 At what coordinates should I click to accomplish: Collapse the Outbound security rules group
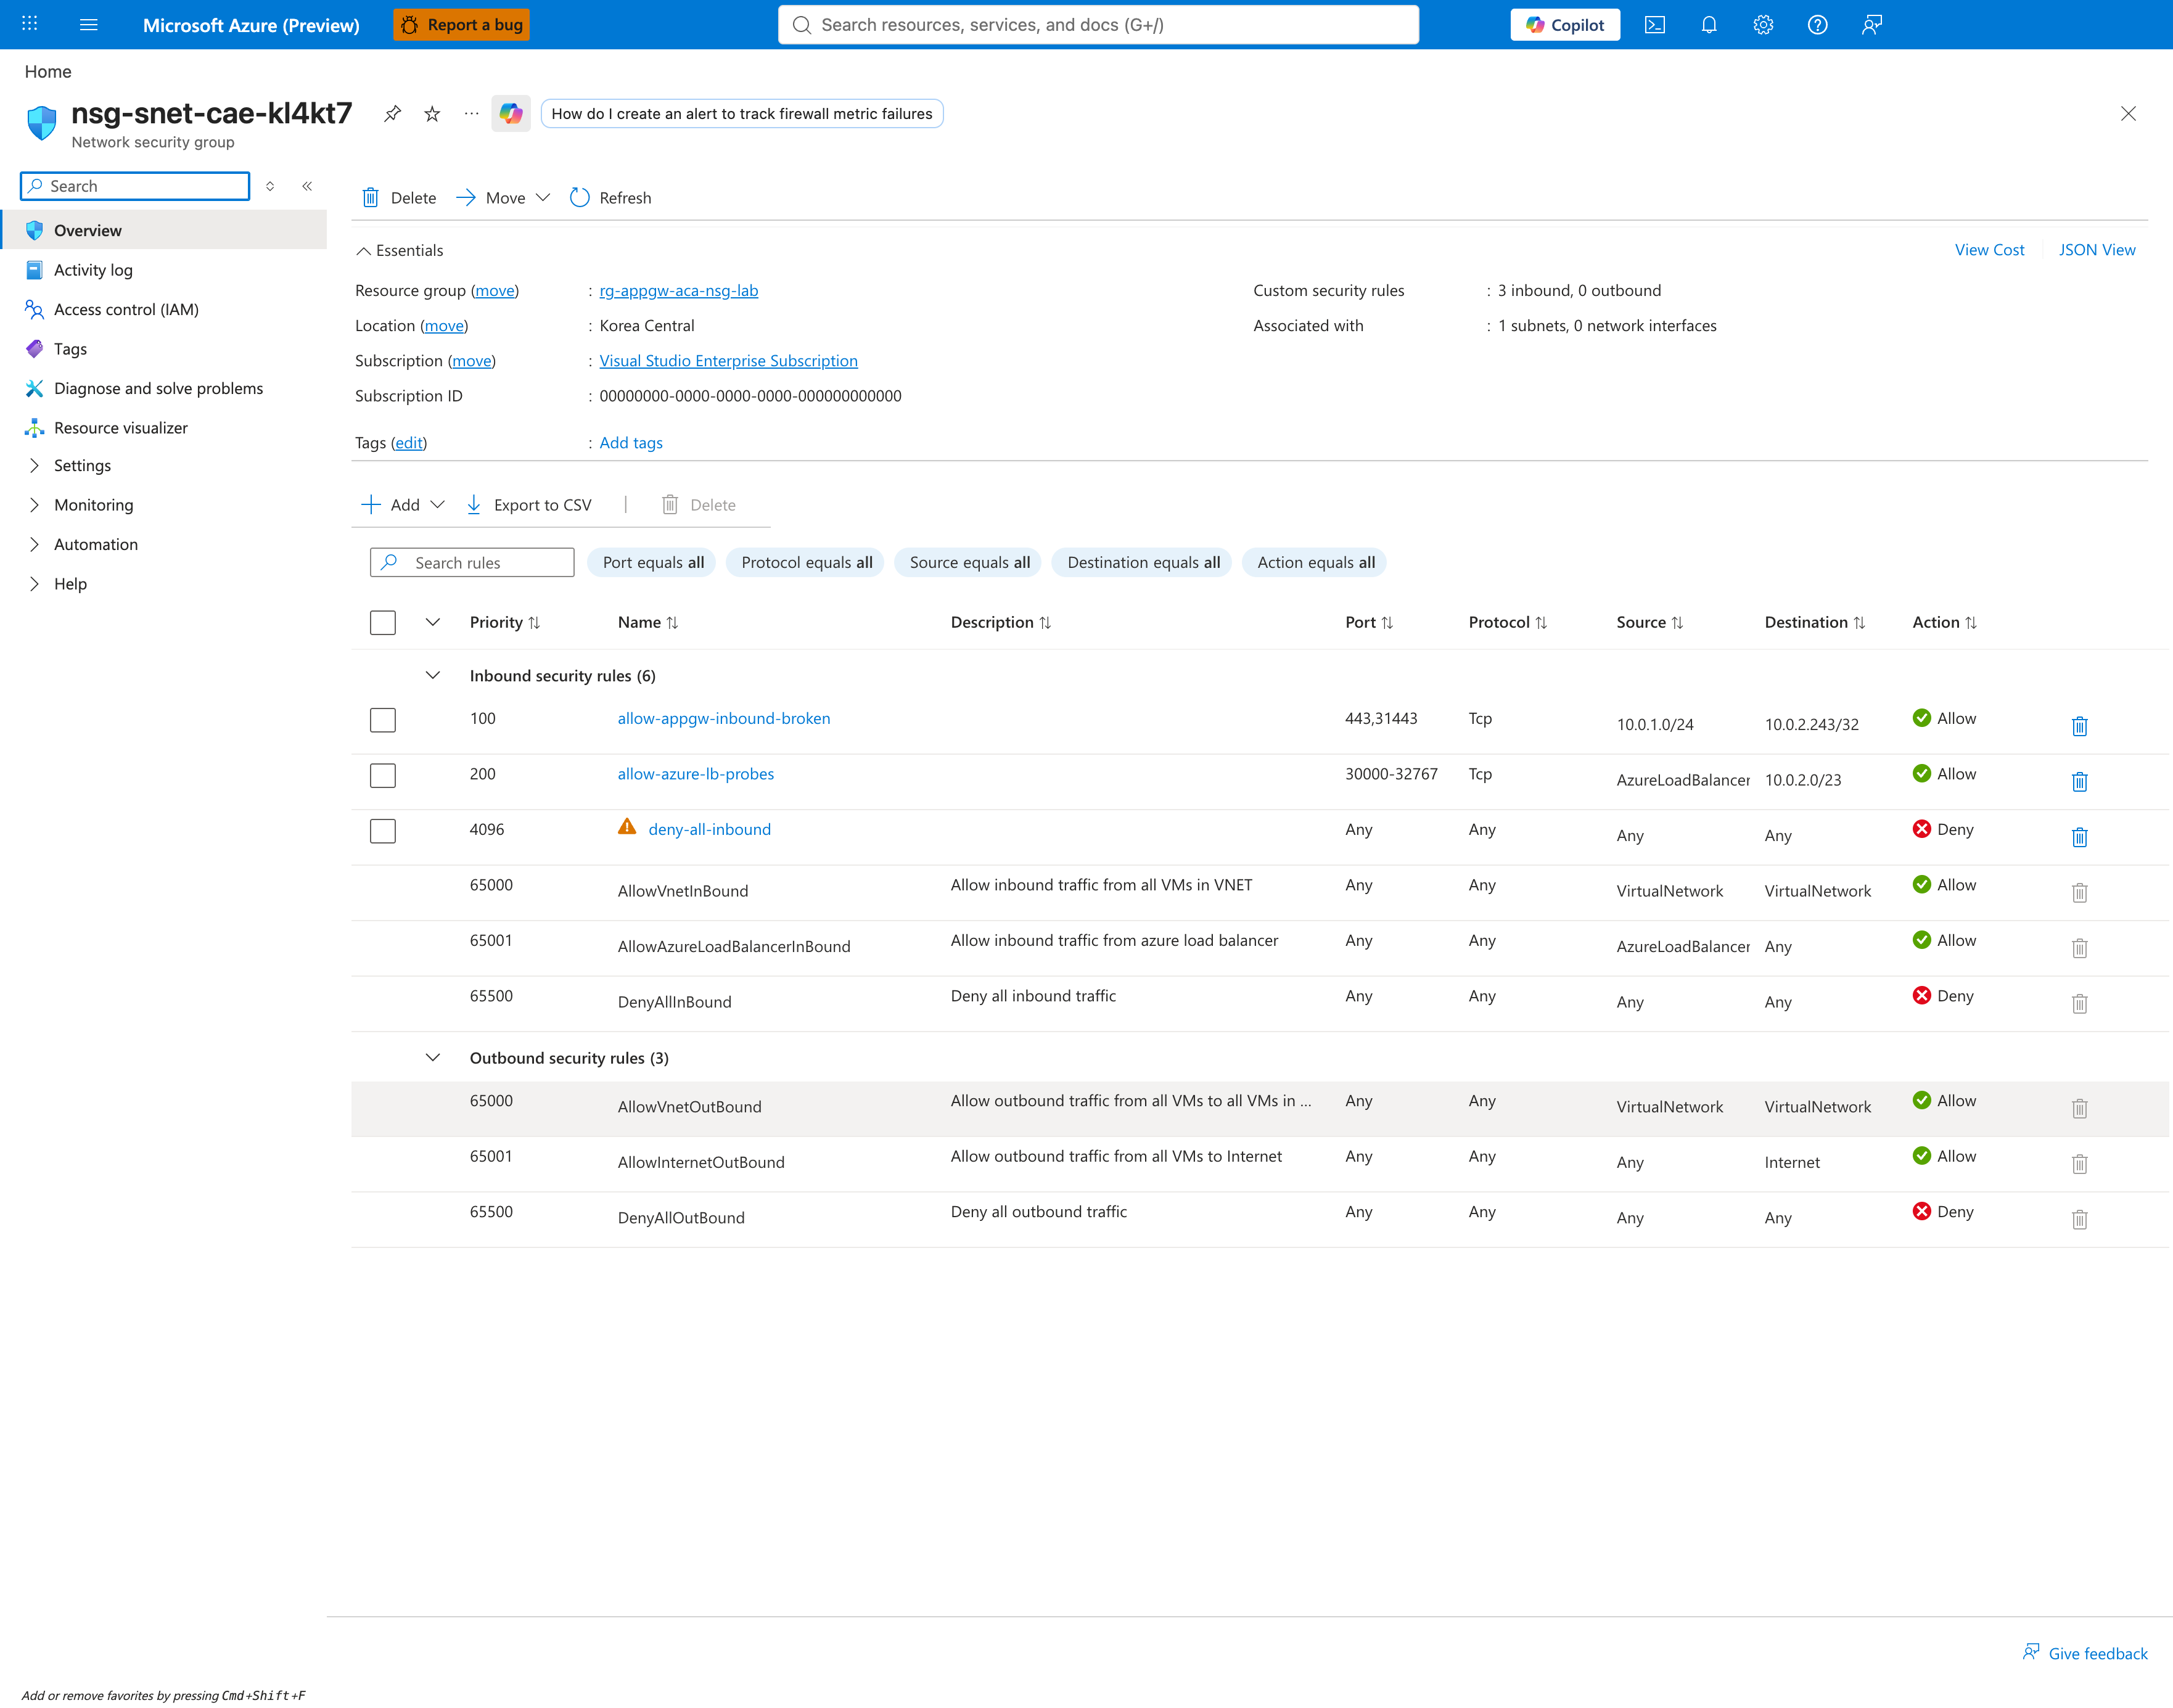tap(433, 1058)
